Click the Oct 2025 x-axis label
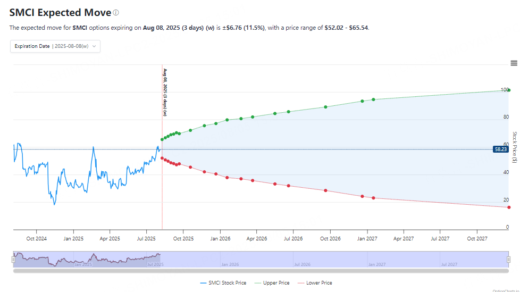Viewport: 520px width, 292px height. [183, 239]
